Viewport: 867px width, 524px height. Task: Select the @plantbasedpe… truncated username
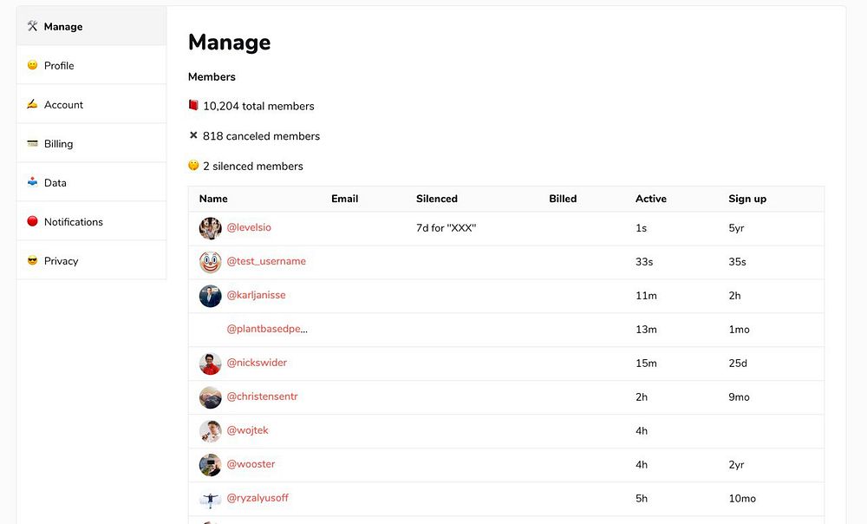click(267, 329)
